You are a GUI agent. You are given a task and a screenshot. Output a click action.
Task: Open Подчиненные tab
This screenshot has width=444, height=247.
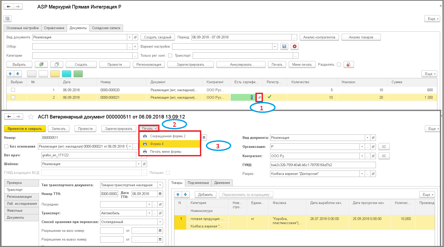[x=198, y=183]
